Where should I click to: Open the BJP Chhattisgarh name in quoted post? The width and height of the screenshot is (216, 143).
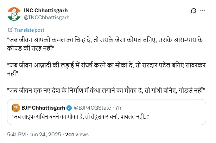pyautogui.click(x=44, y=107)
